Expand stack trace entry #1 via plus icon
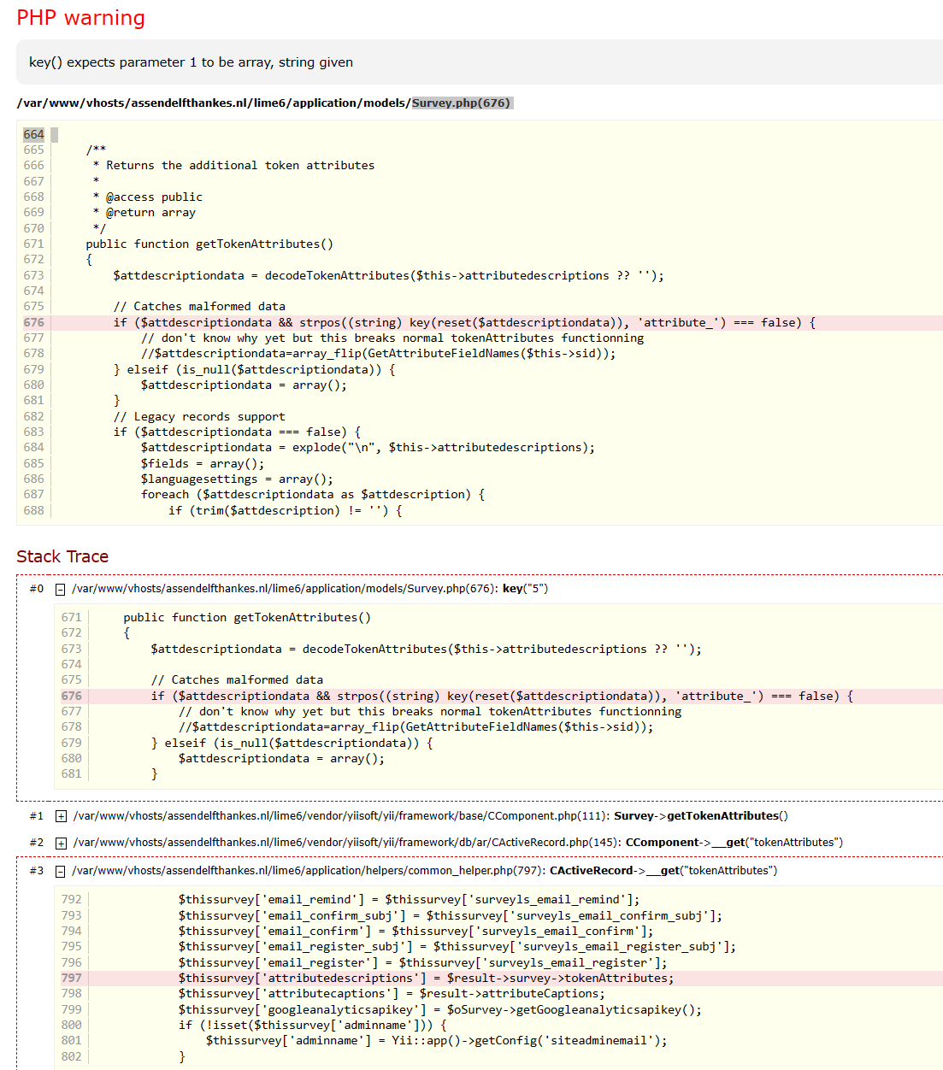 pos(61,816)
